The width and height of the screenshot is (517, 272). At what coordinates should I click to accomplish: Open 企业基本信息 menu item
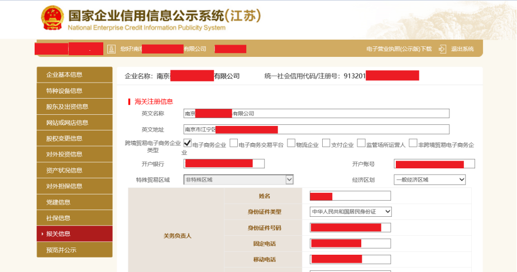74,75
